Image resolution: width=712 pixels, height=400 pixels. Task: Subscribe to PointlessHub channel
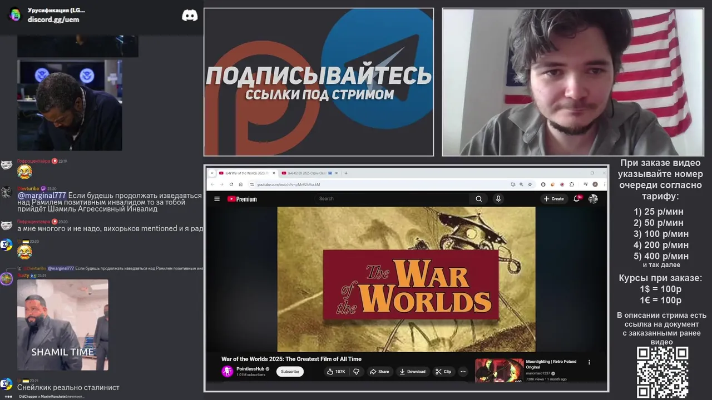point(290,372)
